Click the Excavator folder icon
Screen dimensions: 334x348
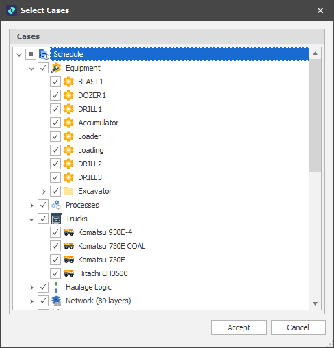(x=68, y=191)
